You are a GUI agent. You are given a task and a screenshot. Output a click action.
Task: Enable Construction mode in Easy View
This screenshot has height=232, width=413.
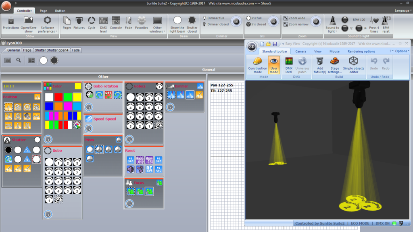point(257,65)
